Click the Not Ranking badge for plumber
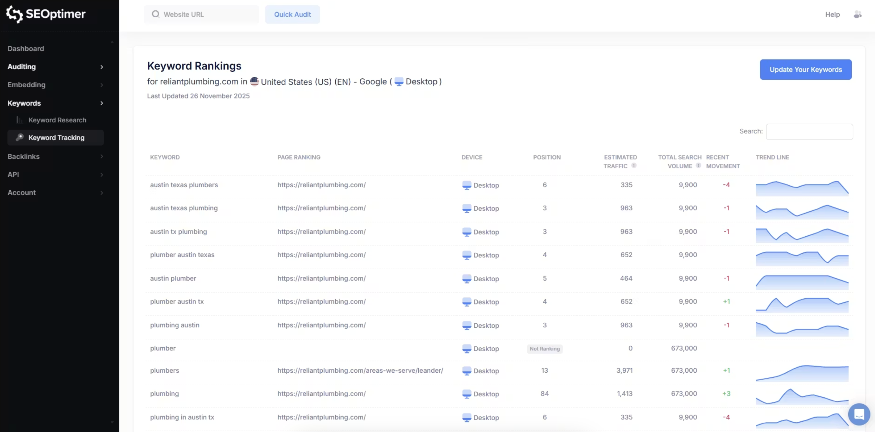 point(544,349)
